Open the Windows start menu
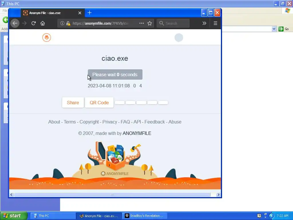This screenshot has height=220, width=293. [x=14, y=216]
